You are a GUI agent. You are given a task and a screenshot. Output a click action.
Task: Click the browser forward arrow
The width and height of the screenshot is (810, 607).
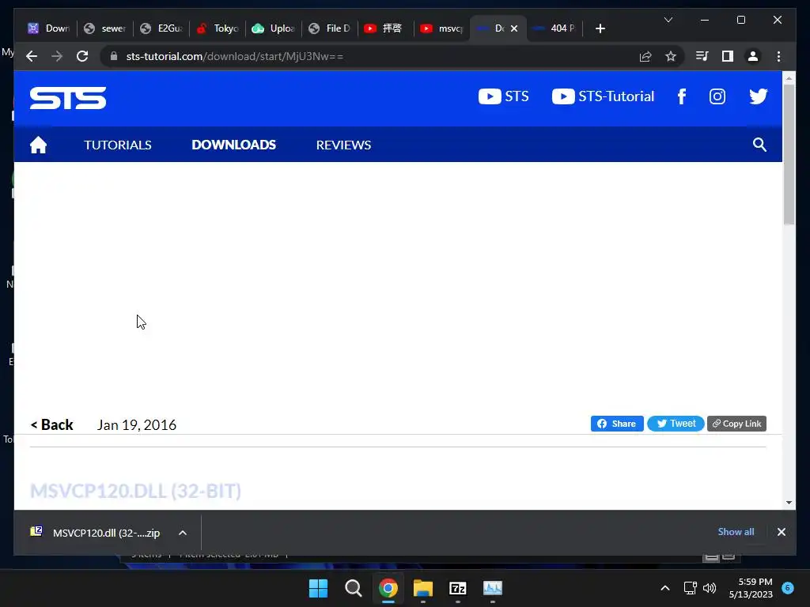coord(57,56)
